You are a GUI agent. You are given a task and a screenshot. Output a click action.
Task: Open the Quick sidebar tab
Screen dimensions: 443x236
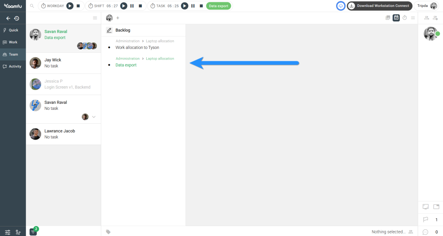pos(13,30)
